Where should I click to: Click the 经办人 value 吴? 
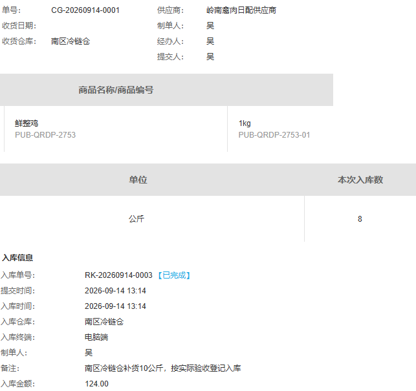pyautogui.click(x=210, y=41)
